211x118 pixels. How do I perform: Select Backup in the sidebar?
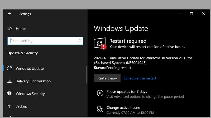pos(21,106)
